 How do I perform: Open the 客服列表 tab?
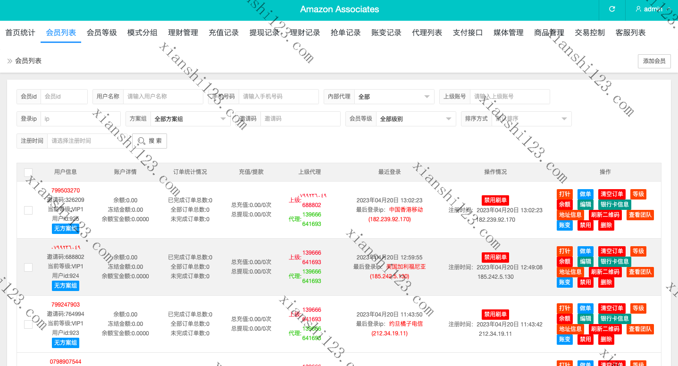631,33
